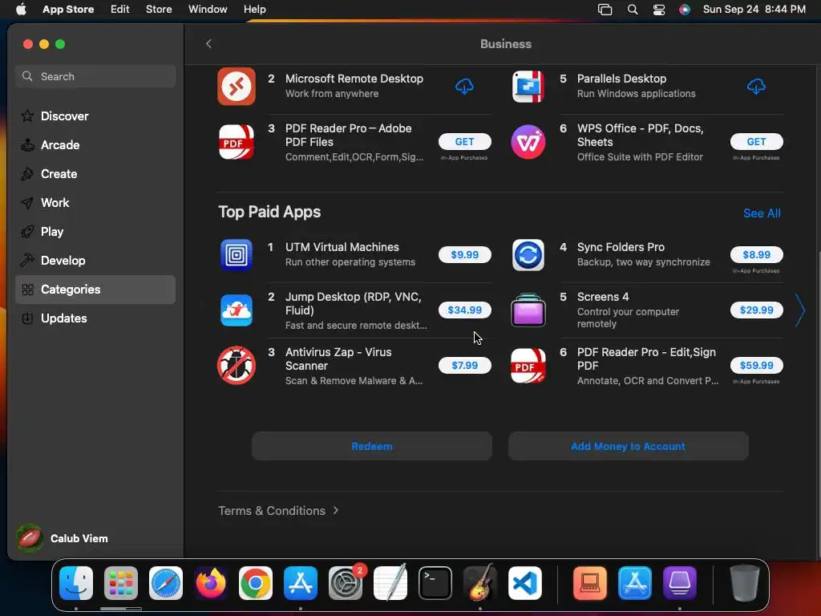
Task: Open the PDF Reader Pro – Adobe PDF Files icon
Action: tap(237, 141)
